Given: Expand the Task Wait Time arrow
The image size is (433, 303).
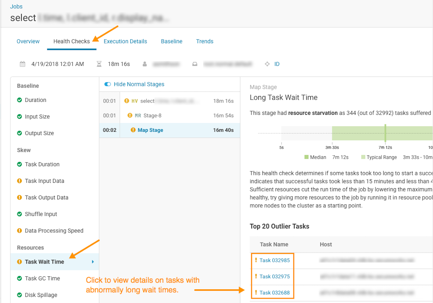Looking at the screenshot, I should 93,262.
